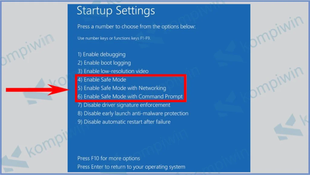
Task: Select Disable early launch anti-malware protection
Action: [x=133, y=114]
